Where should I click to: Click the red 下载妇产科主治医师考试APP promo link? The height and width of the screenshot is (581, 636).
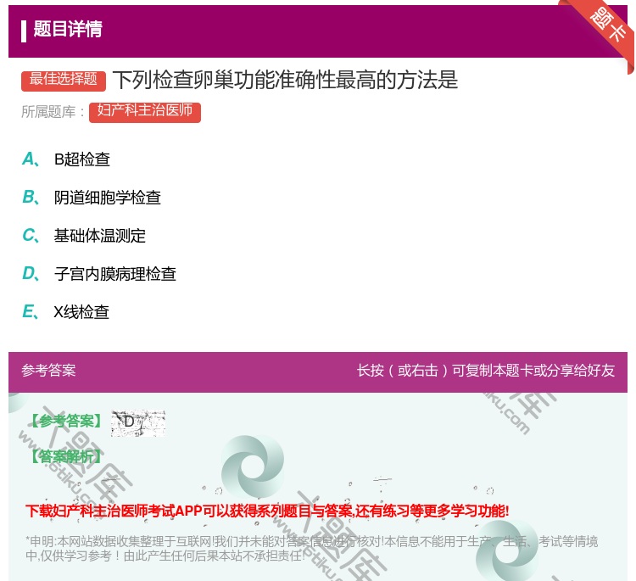pyautogui.click(x=267, y=511)
